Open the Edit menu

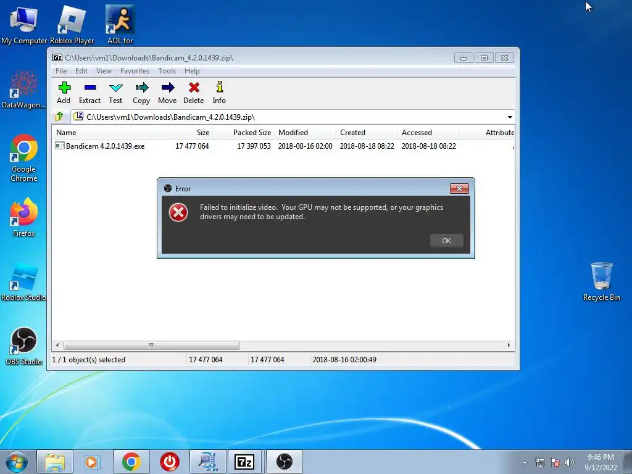pyautogui.click(x=81, y=71)
